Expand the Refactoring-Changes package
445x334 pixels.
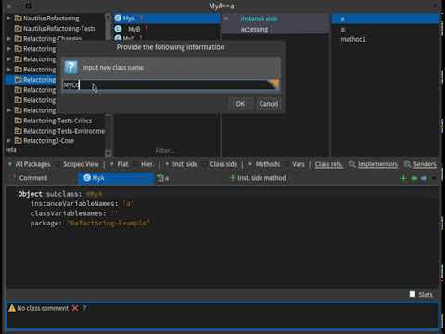pos(9,39)
